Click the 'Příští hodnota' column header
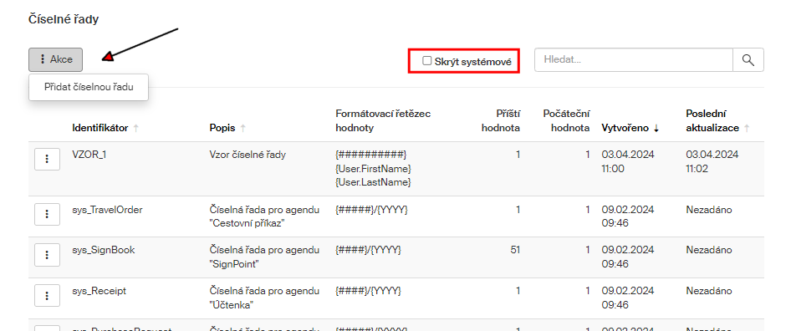This screenshot has width=791, height=331. [x=501, y=121]
